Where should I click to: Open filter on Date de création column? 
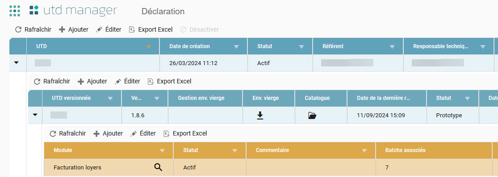pyautogui.click(x=236, y=47)
